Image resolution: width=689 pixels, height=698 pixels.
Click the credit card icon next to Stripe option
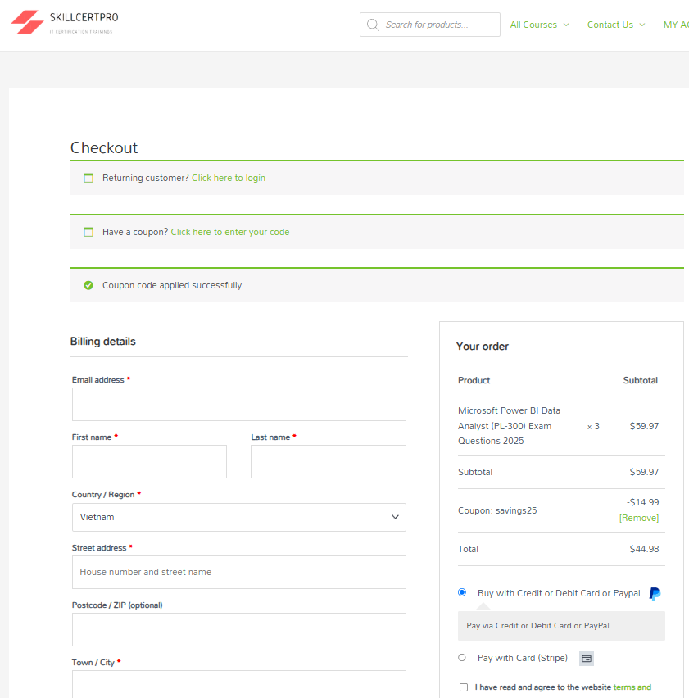click(586, 658)
